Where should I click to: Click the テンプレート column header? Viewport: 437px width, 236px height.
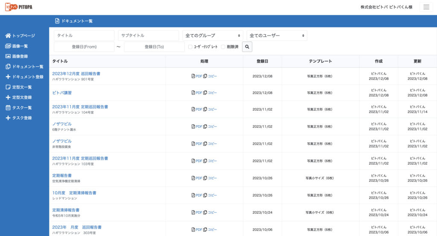tap(320, 61)
